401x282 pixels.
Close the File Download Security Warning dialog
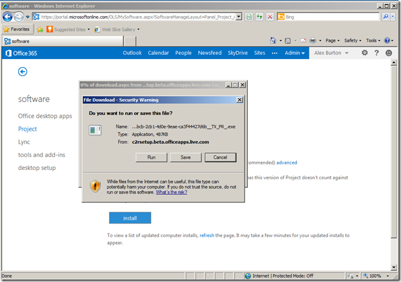tap(239, 100)
